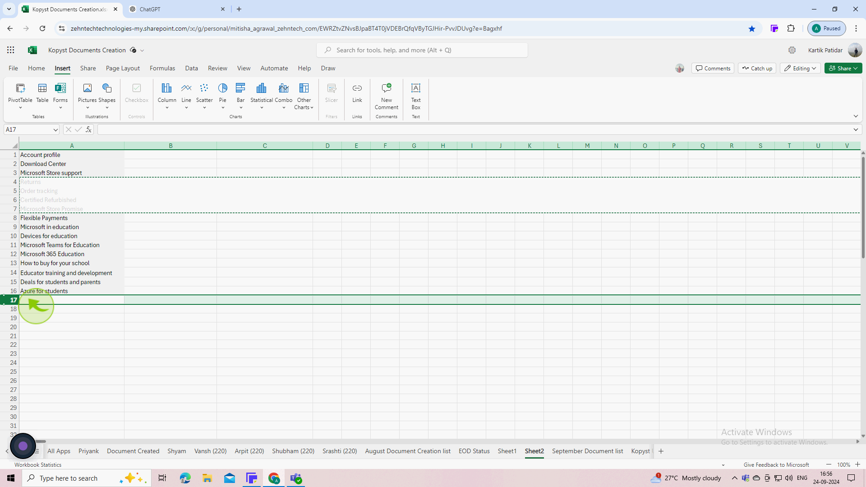The image size is (866, 487).
Task: Open All Sheets list menu
Action: (37, 451)
